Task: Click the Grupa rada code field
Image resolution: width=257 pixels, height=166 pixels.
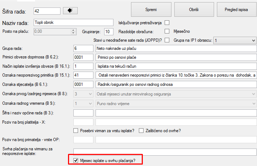Action: (x=83, y=48)
